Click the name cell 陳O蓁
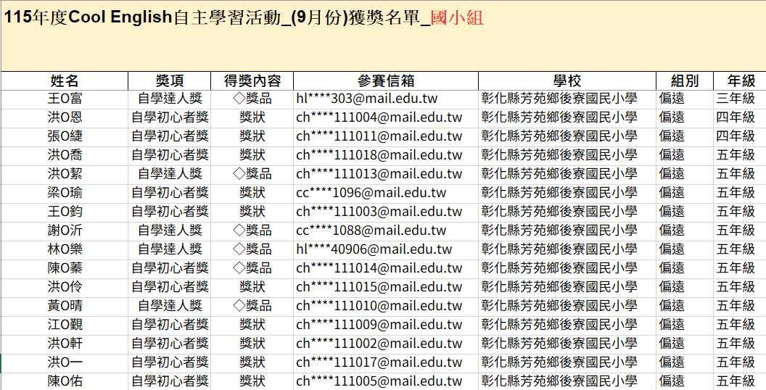Viewport: 766px width, 390px height. (65, 268)
